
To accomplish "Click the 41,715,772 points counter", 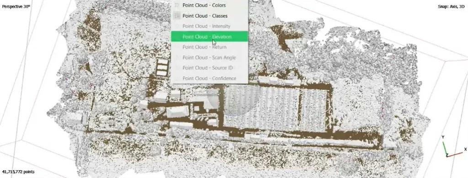I will tap(18, 172).
